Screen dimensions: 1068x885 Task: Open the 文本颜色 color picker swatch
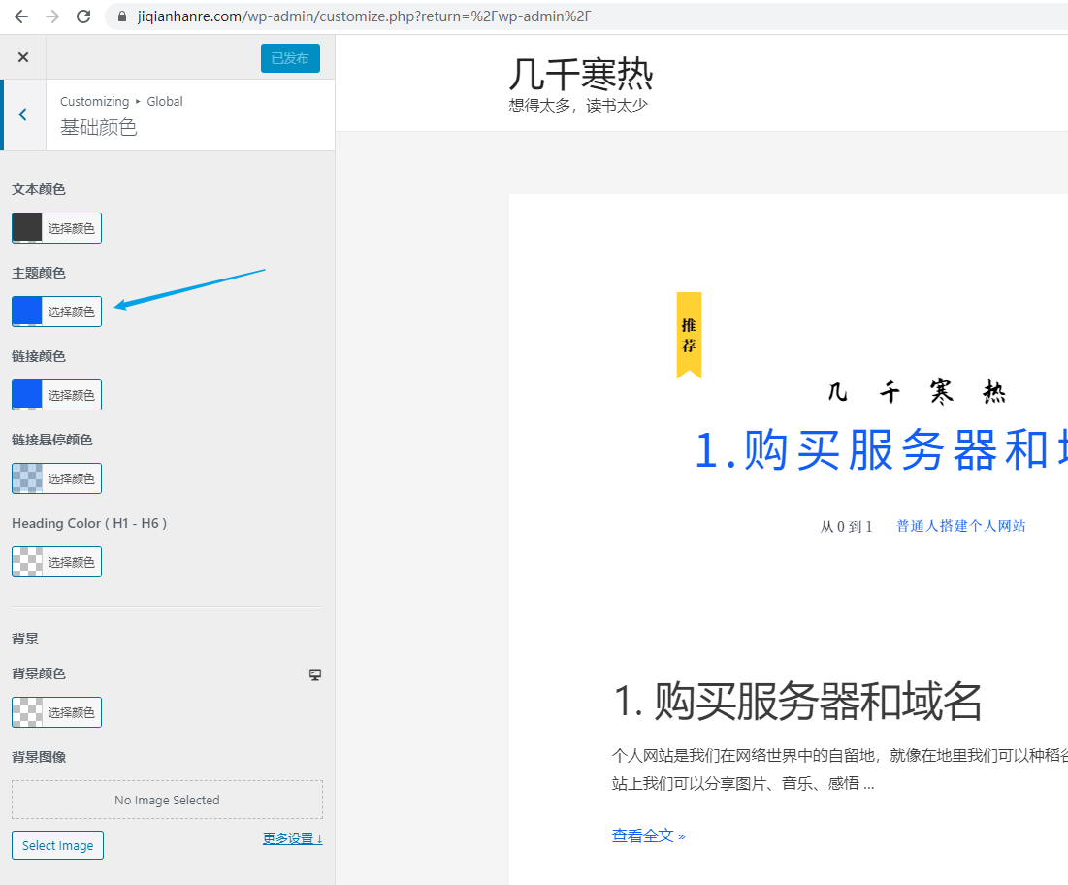26,227
